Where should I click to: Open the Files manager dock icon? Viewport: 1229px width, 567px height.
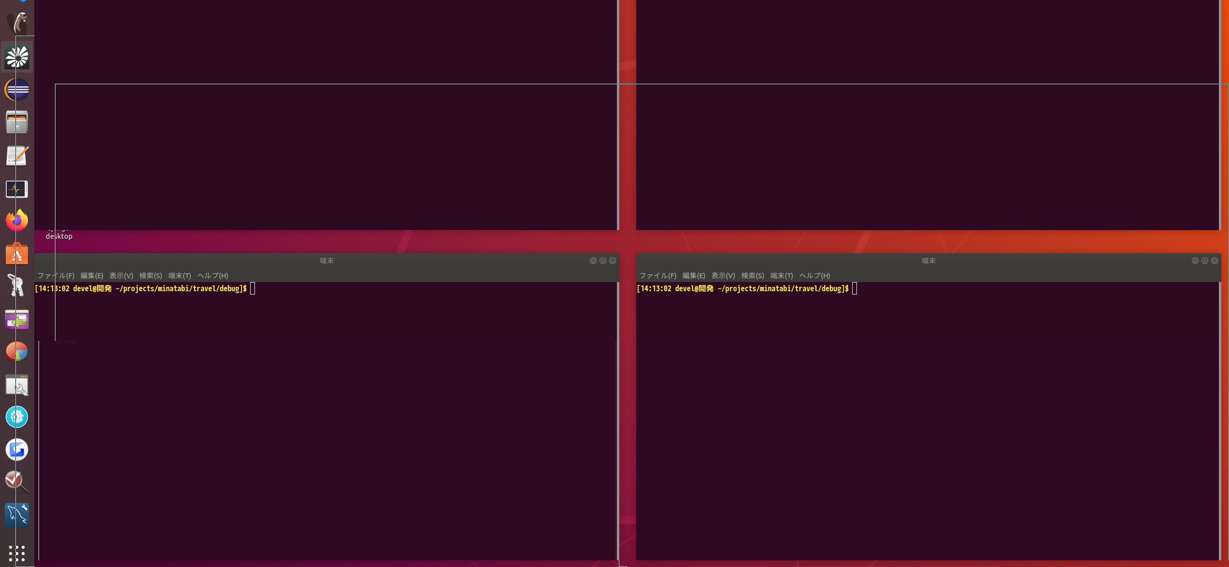coord(17,122)
